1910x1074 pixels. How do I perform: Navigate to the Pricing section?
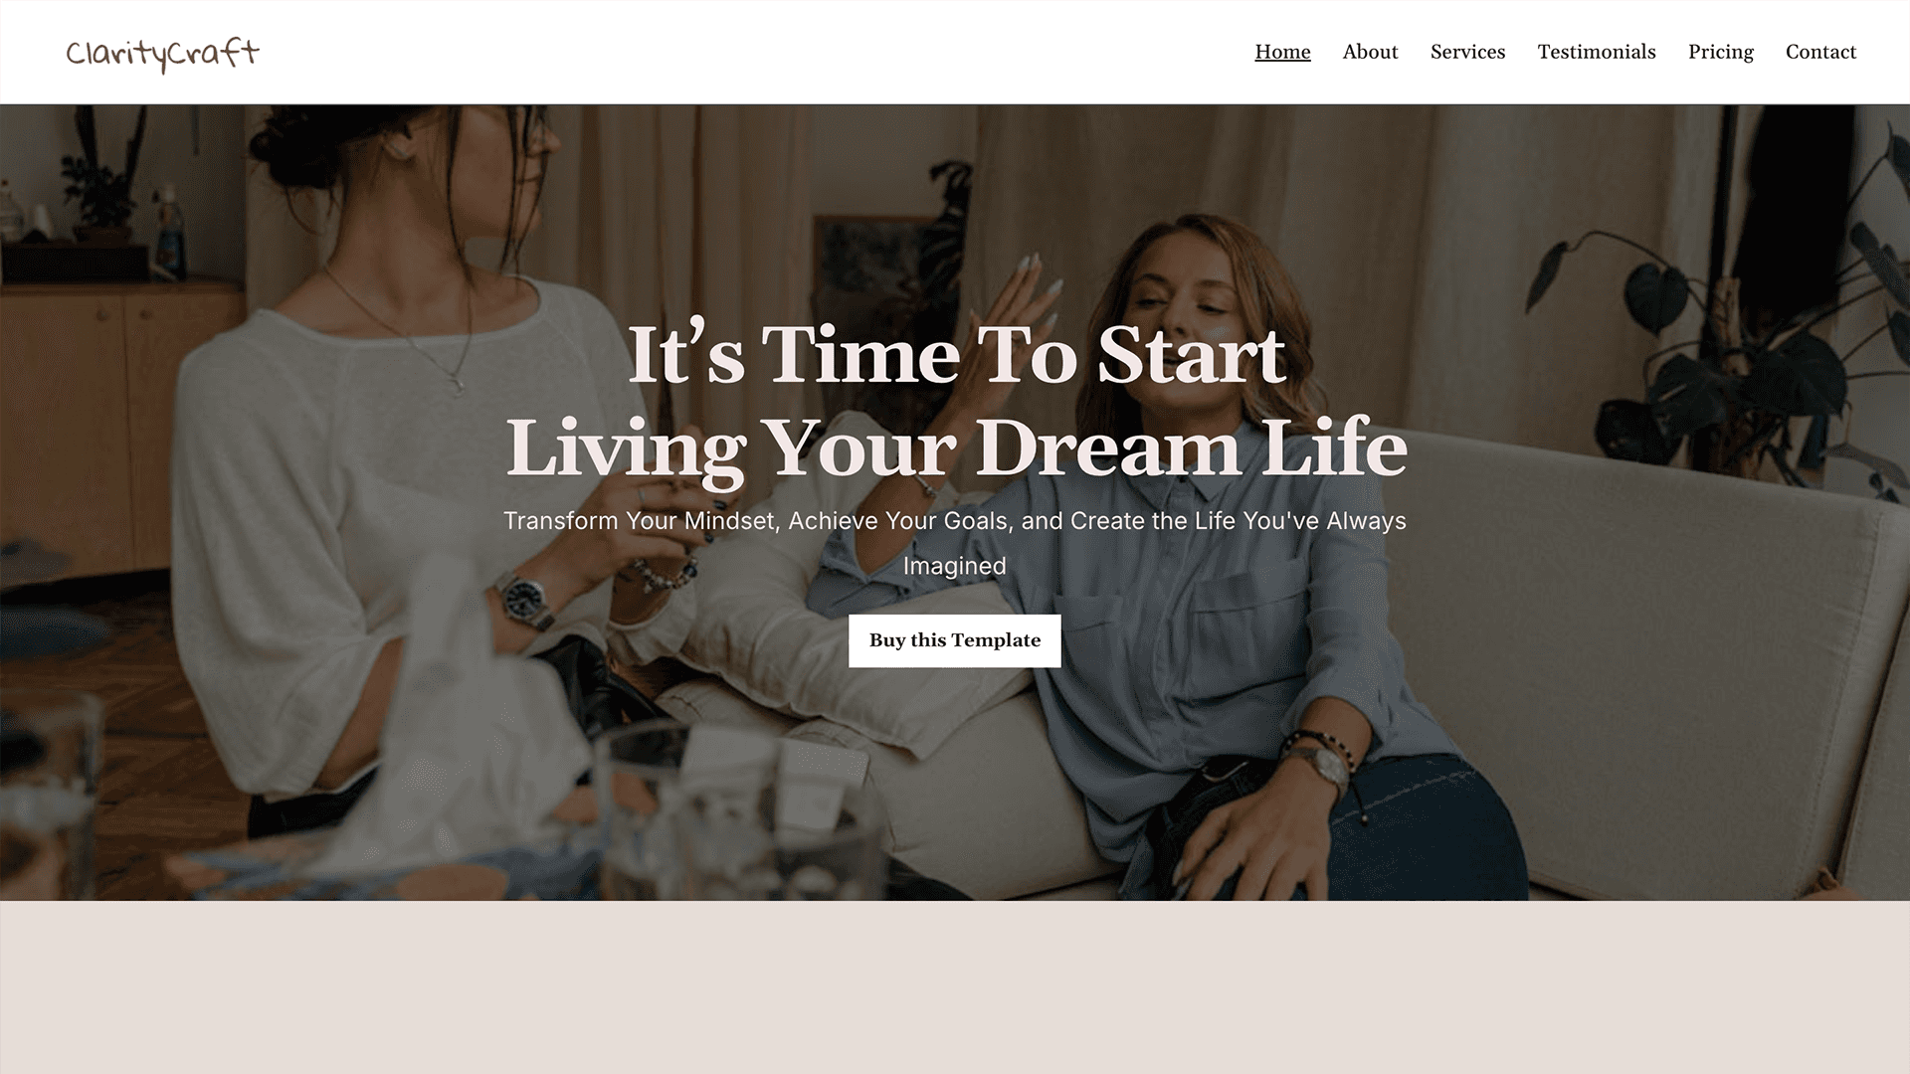1720,51
